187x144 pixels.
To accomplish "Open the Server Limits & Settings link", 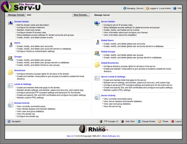I will 113,77.
